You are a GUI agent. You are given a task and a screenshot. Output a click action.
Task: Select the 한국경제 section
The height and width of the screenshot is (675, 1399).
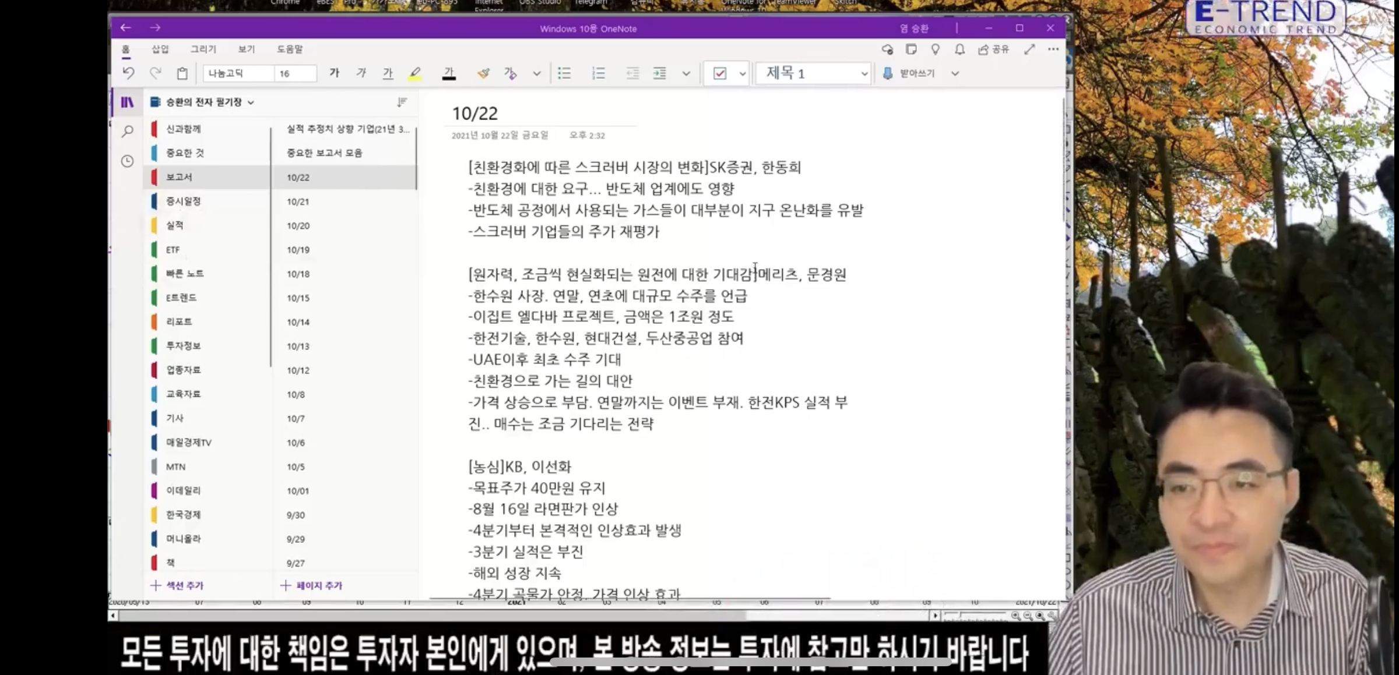207,514
